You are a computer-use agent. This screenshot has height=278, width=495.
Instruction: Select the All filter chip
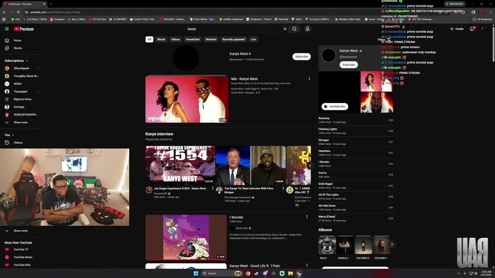click(x=149, y=39)
